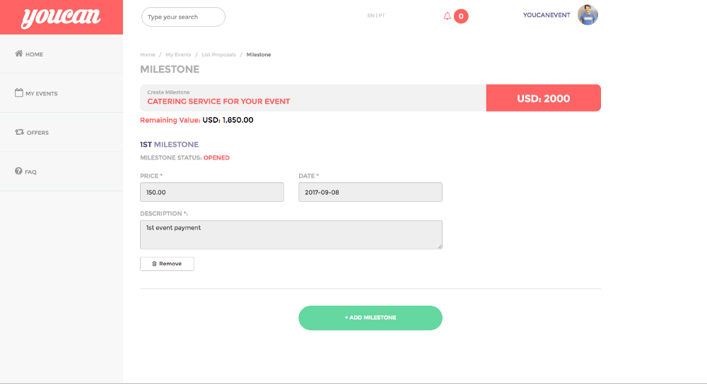Click the + Add Milestone button
The height and width of the screenshot is (384, 707).
[x=370, y=318]
